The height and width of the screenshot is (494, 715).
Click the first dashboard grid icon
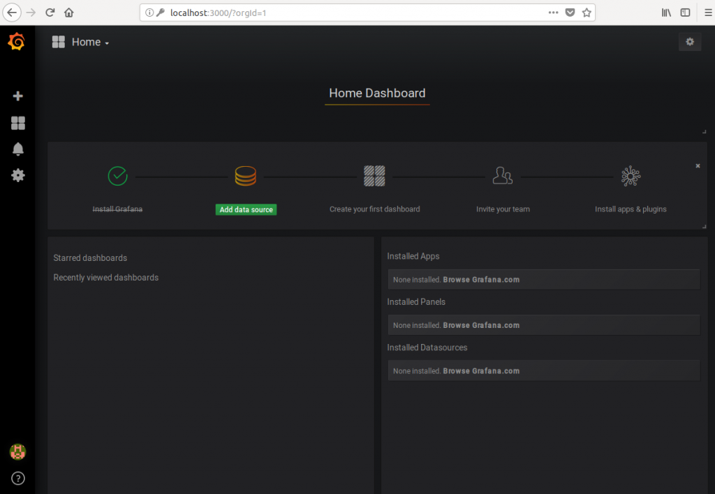click(374, 176)
